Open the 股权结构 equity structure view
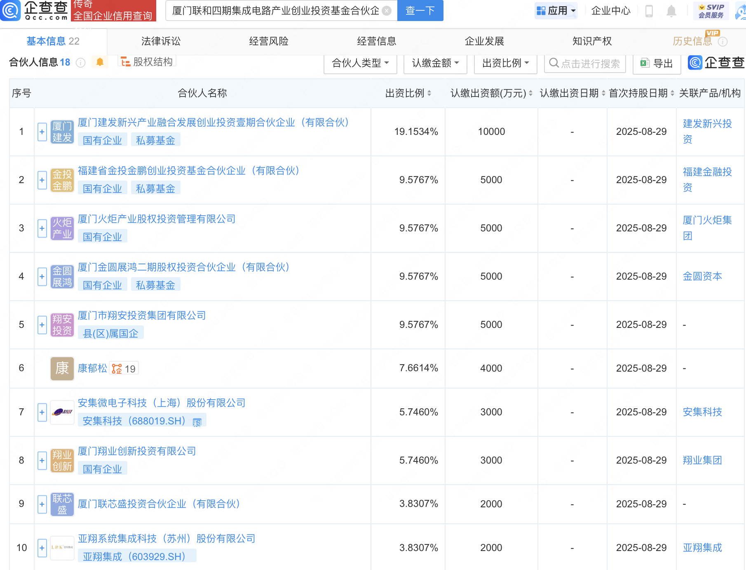 point(147,62)
